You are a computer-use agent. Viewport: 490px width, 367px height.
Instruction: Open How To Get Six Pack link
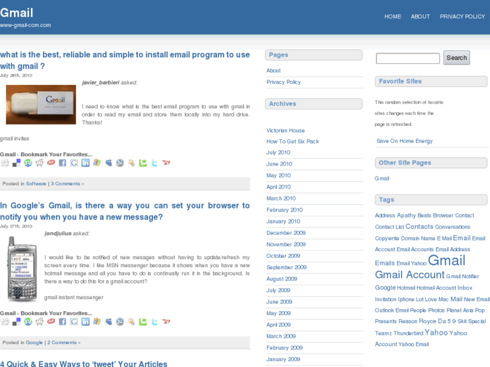293,141
